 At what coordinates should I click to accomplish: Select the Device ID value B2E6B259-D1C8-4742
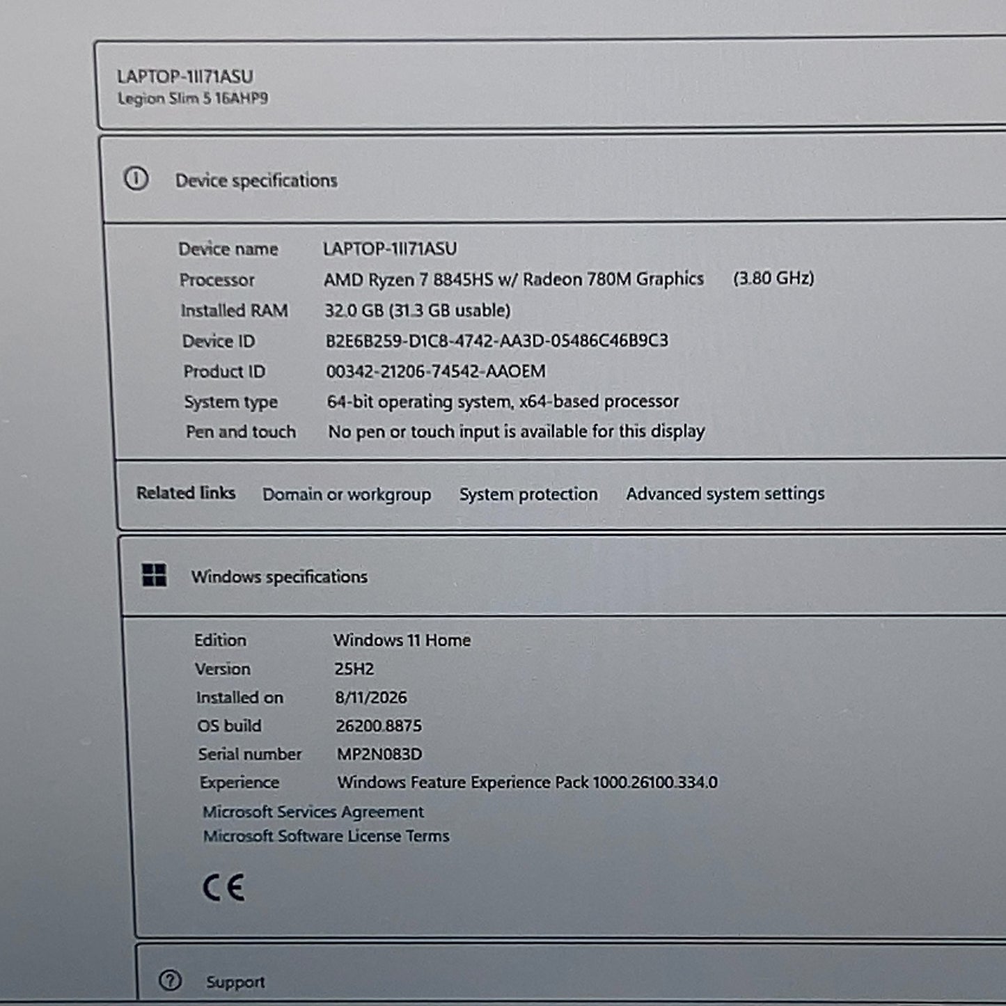coord(497,340)
